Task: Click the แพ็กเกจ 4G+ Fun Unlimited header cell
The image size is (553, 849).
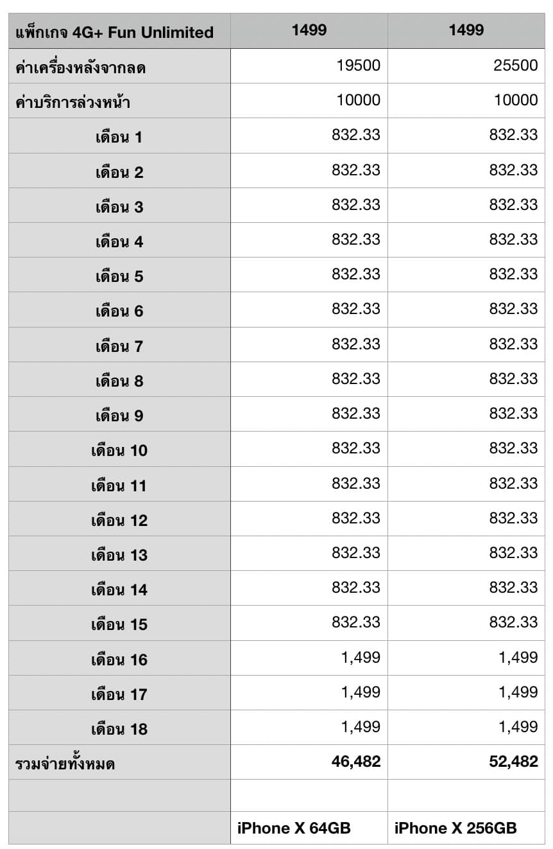Action: tap(114, 31)
